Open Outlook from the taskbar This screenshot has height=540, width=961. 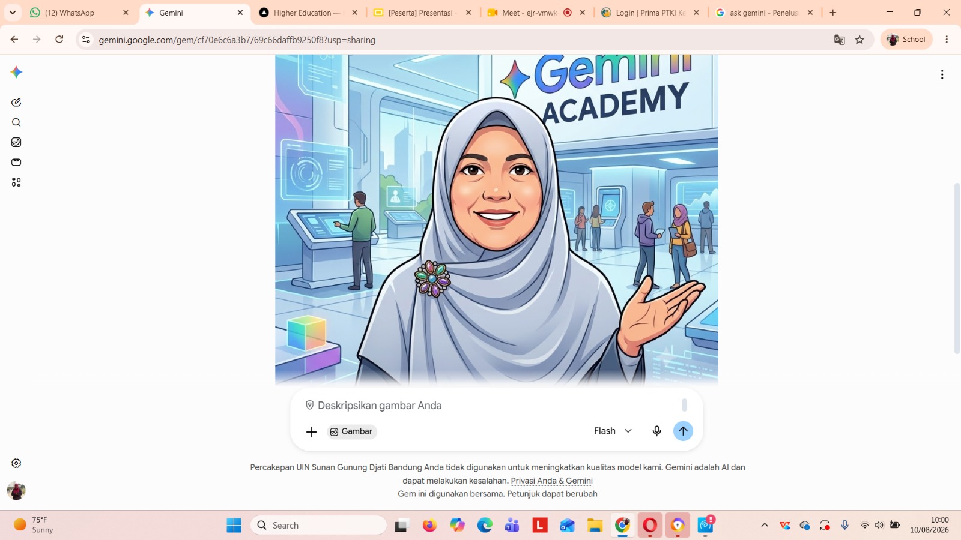tap(567, 526)
